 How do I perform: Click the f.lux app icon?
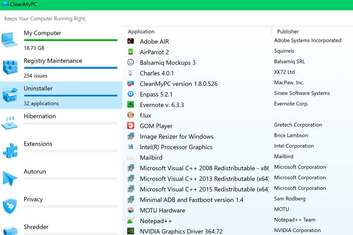131,115
